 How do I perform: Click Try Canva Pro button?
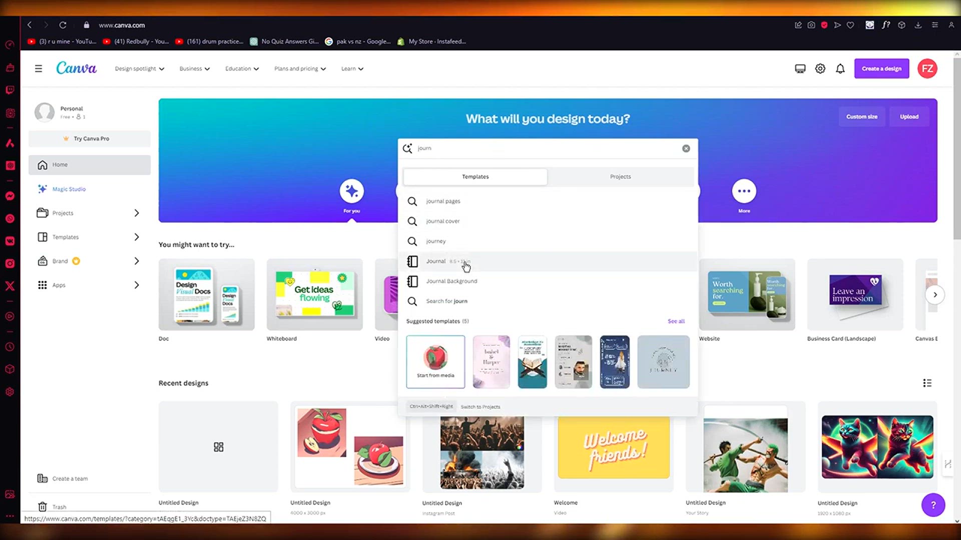[x=90, y=138]
